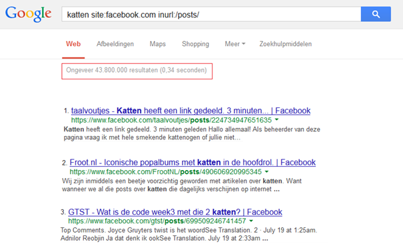The image size is (403, 246).
Task: Click the FrootNL green URL text
Action: tap(165, 172)
